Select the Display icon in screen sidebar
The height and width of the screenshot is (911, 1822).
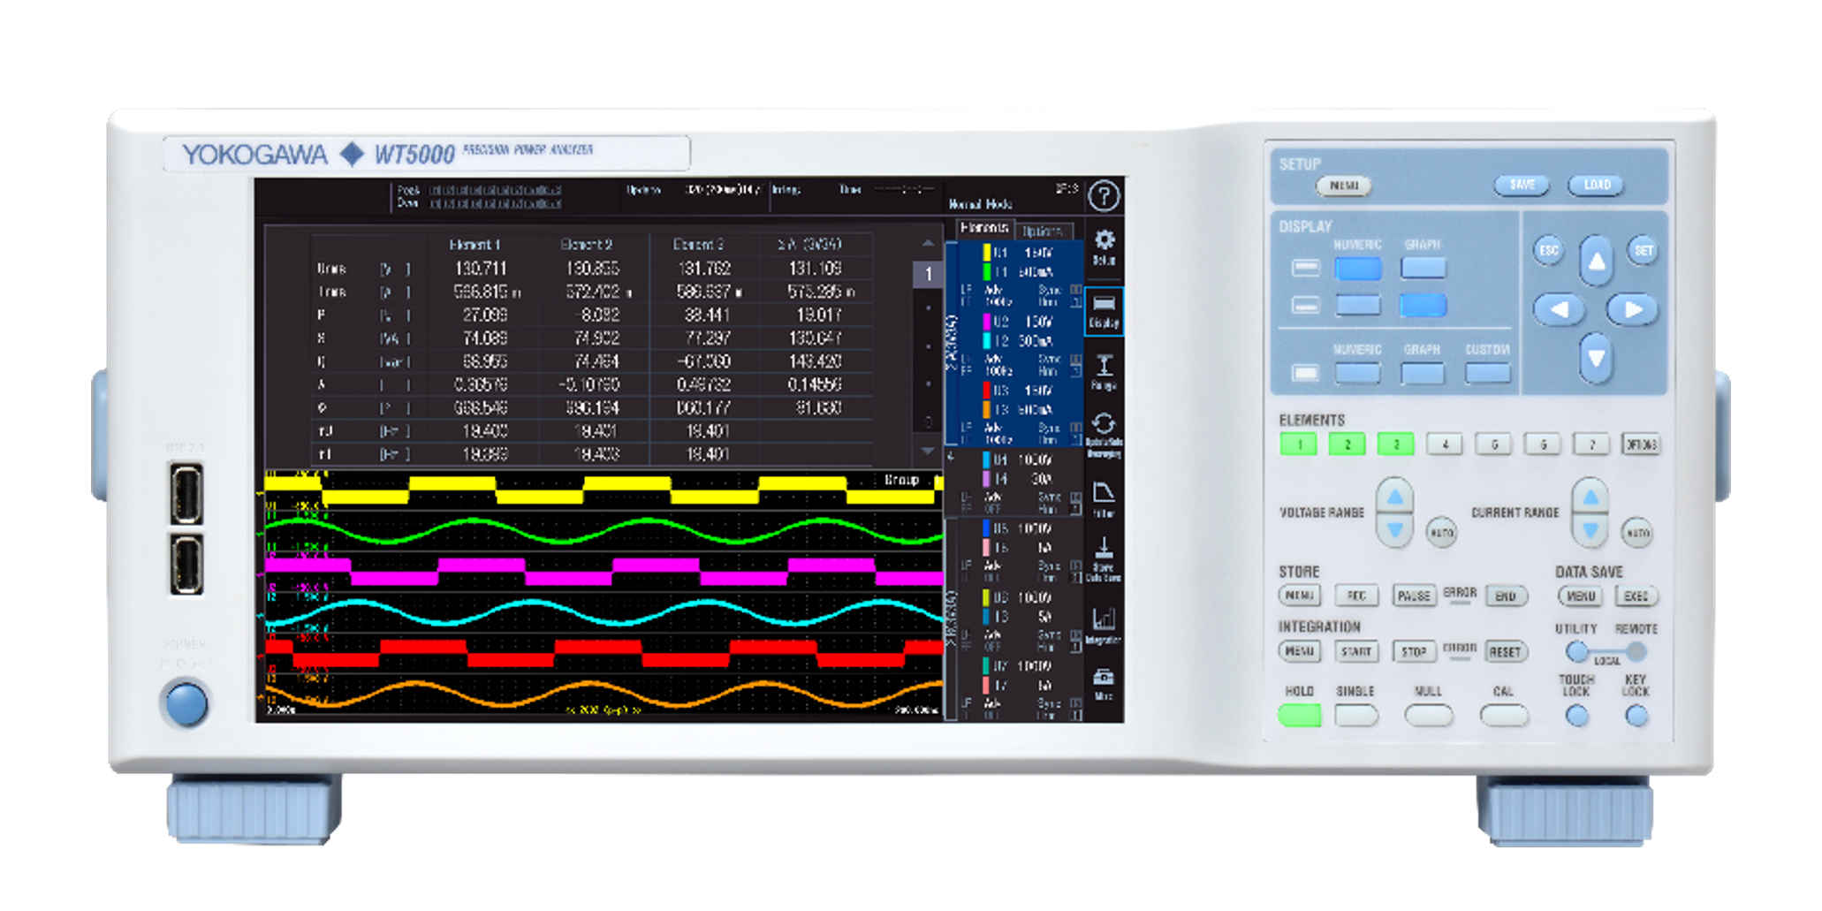pos(1104,310)
